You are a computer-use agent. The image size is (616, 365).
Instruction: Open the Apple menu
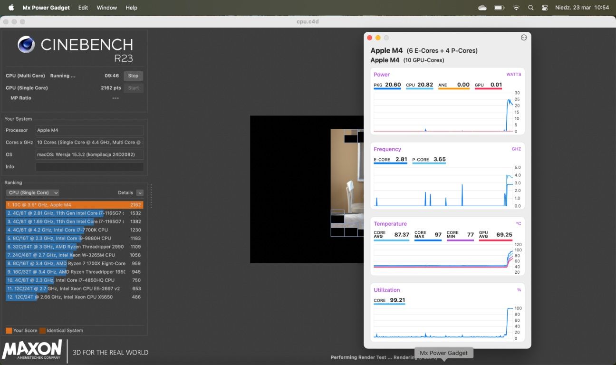pyautogui.click(x=11, y=8)
